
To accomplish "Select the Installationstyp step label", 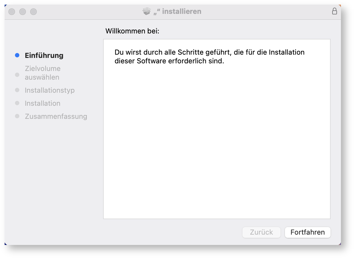I will click(50, 90).
